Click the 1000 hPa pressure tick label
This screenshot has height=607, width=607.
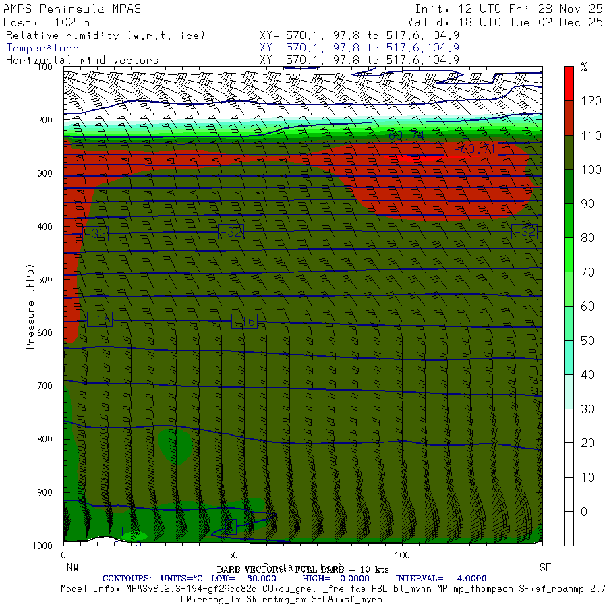(42, 546)
